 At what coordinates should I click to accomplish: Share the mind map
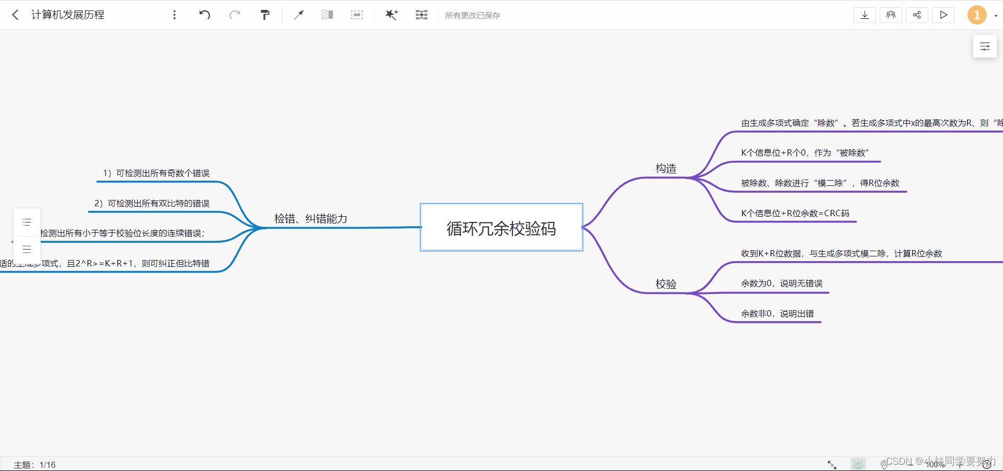click(917, 15)
